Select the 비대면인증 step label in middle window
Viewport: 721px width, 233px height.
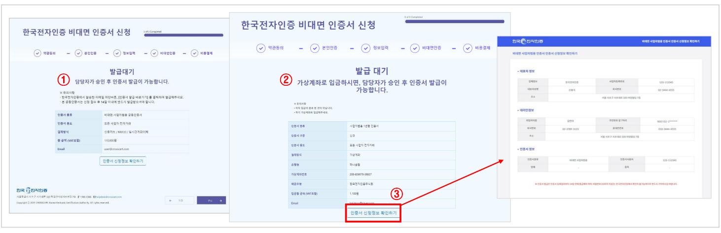pos(432,48)
